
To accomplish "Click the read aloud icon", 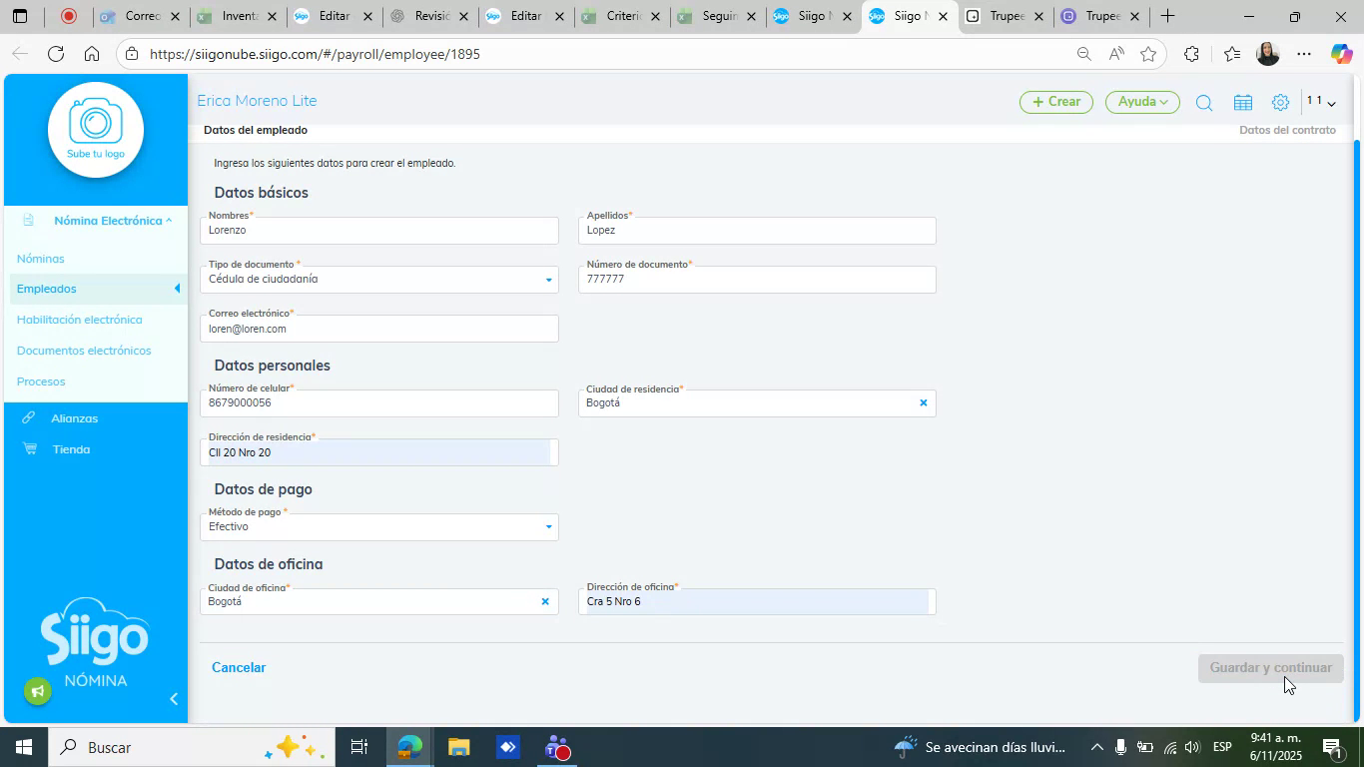I will coord(1115,54).
